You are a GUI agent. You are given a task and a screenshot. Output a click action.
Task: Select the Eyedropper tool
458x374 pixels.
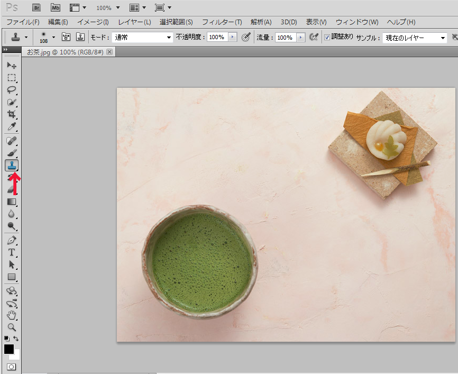[x=12, y=126]
